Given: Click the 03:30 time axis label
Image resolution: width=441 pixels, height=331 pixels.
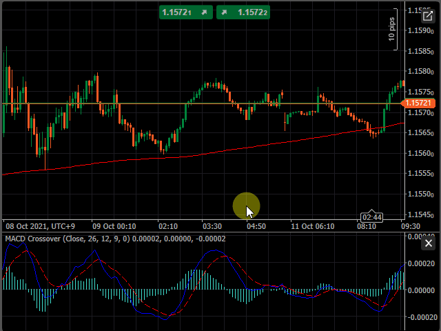Looking at the screenshot, I should pos(212,226).
